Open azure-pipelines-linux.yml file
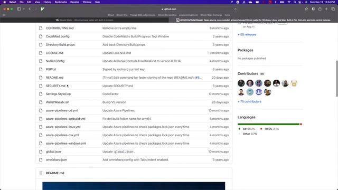338x190 pixels. 63,127
